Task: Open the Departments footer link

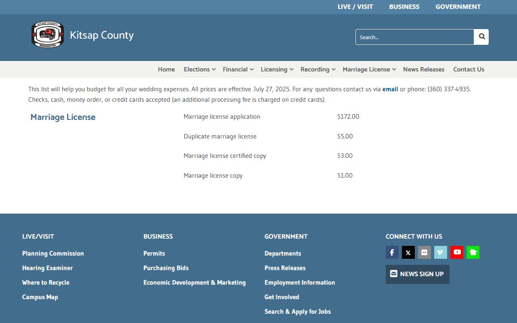Action: click(x=283, y=254)
